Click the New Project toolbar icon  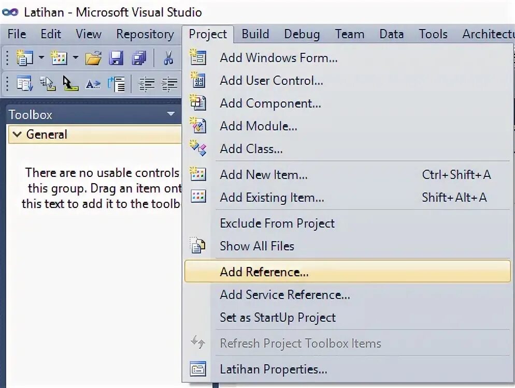[x=24, y=58]
